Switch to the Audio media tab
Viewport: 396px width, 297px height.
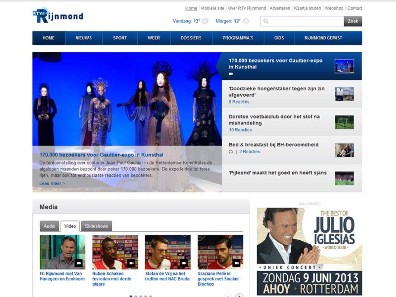pyautogui.click(x=49, y=226)
